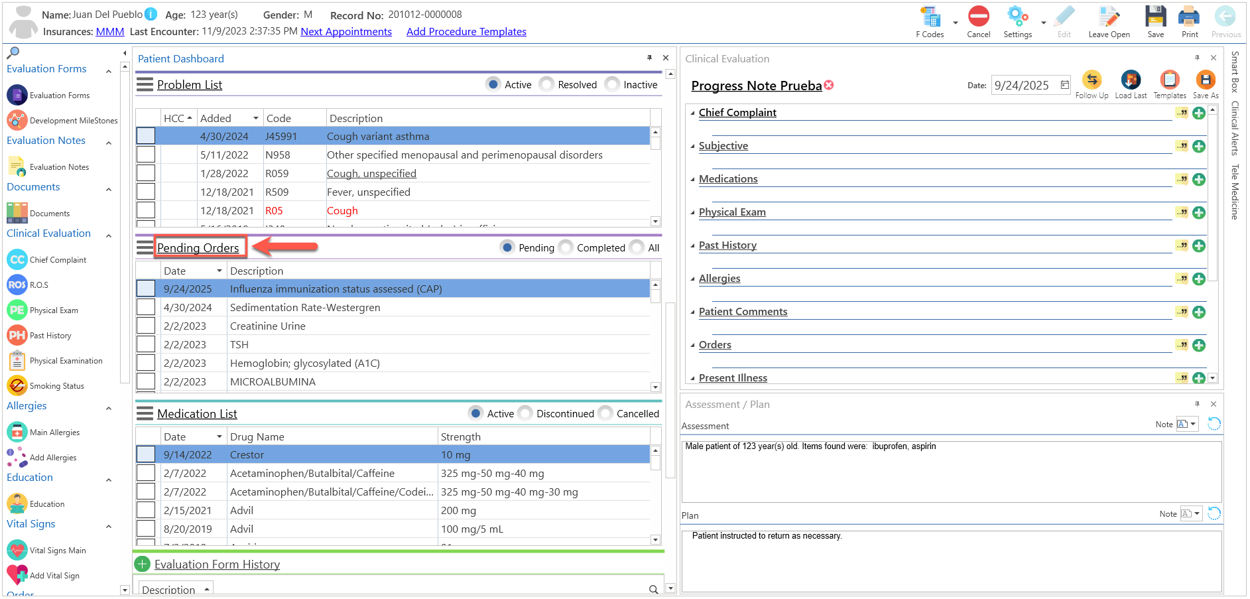
Task: Select Completed orders filter
Action: coord(566,247)
